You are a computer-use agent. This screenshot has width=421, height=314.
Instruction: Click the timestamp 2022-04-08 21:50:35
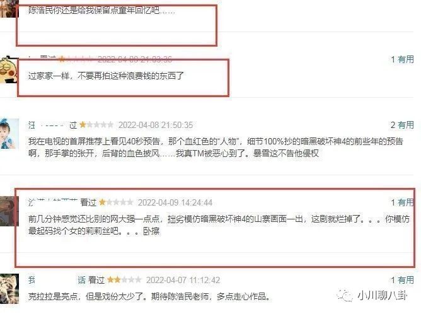click(x=156, y=125)
